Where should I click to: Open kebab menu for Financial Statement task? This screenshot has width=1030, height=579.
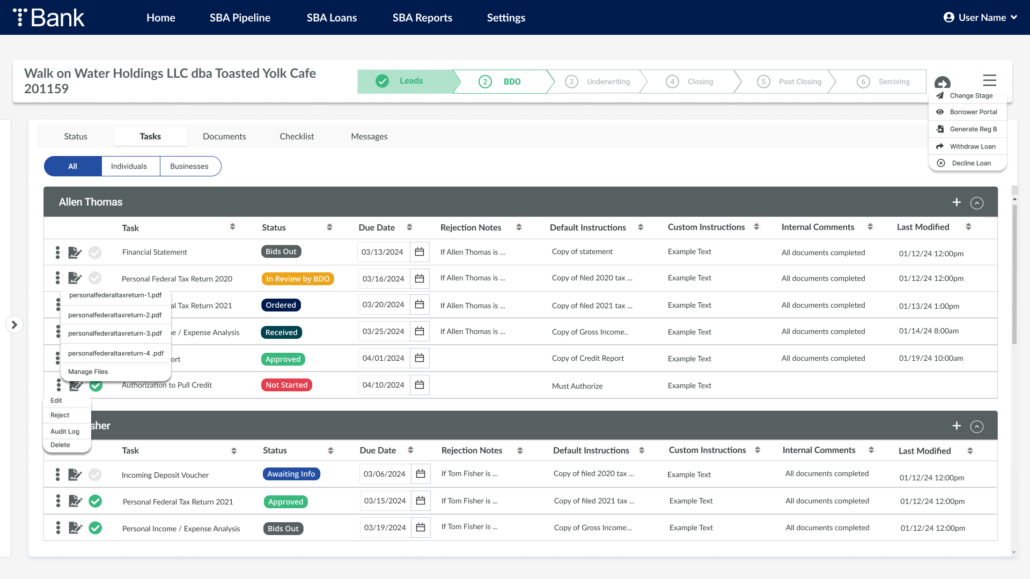(57, 253)
